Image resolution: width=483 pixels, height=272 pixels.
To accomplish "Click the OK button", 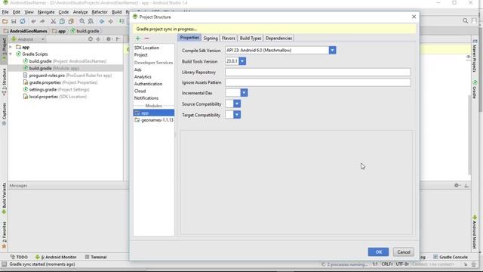I will pyautogui.click(x=378, y=252).
